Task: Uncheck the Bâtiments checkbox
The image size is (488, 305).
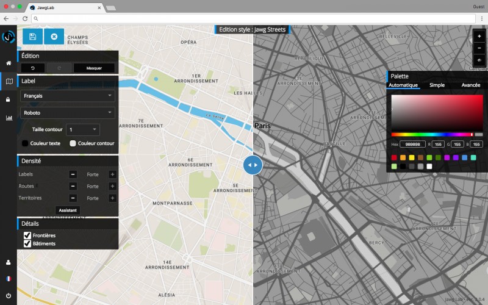Action: point(27,243)
